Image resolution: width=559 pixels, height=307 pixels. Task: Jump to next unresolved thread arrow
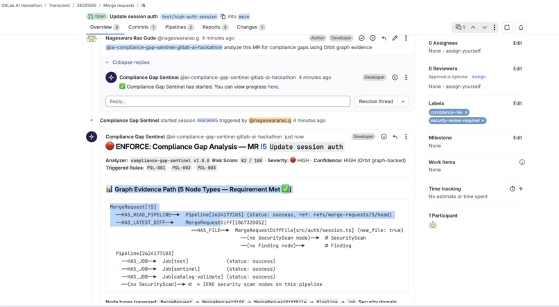click(x=484, y=28)
